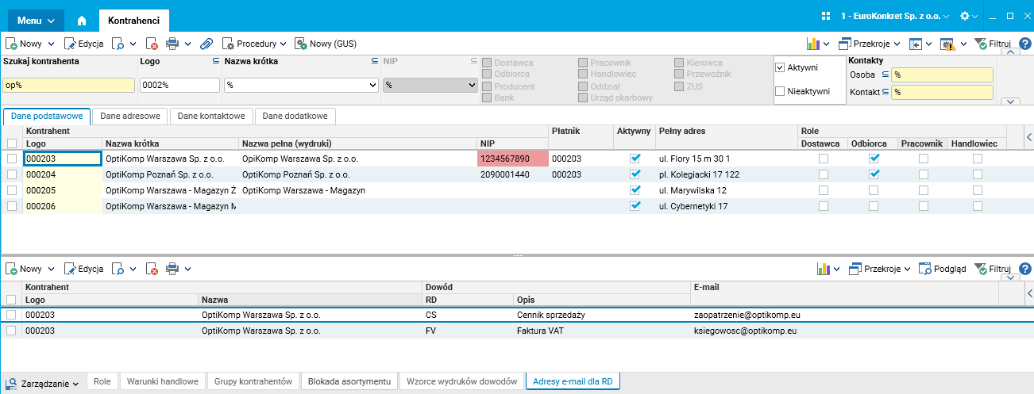Tick the checkbox of the Faktura VAT row
Viewport: 1034px width, 394px height.
tap(12, 331)
